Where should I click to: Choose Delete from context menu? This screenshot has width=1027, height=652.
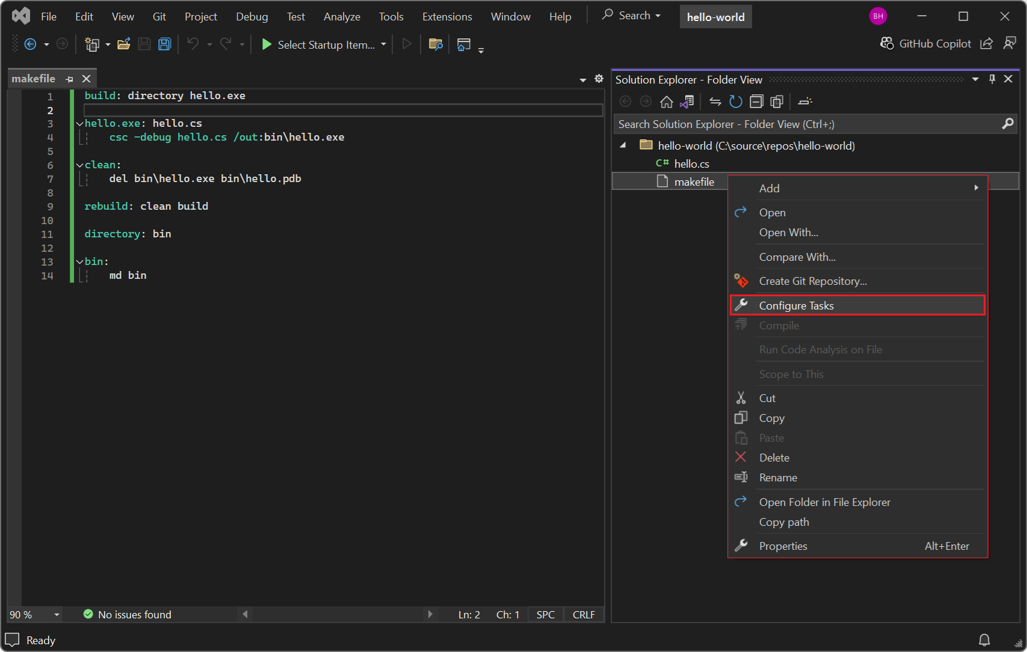click(857, 457)
